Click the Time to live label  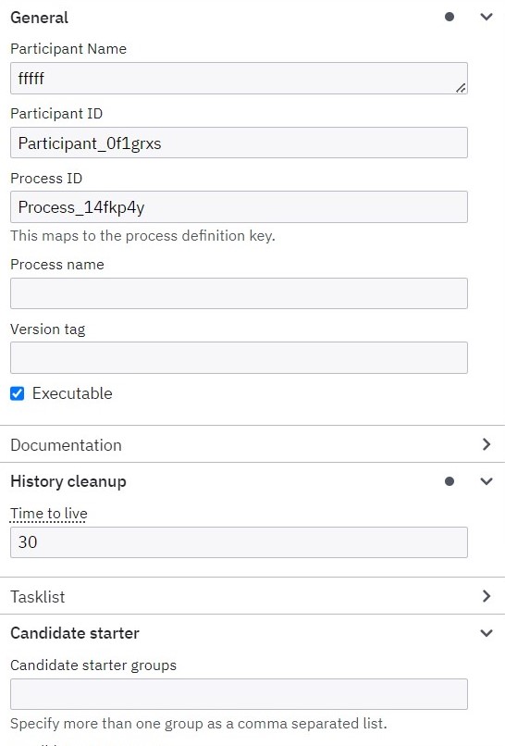[x=48, y=514]
